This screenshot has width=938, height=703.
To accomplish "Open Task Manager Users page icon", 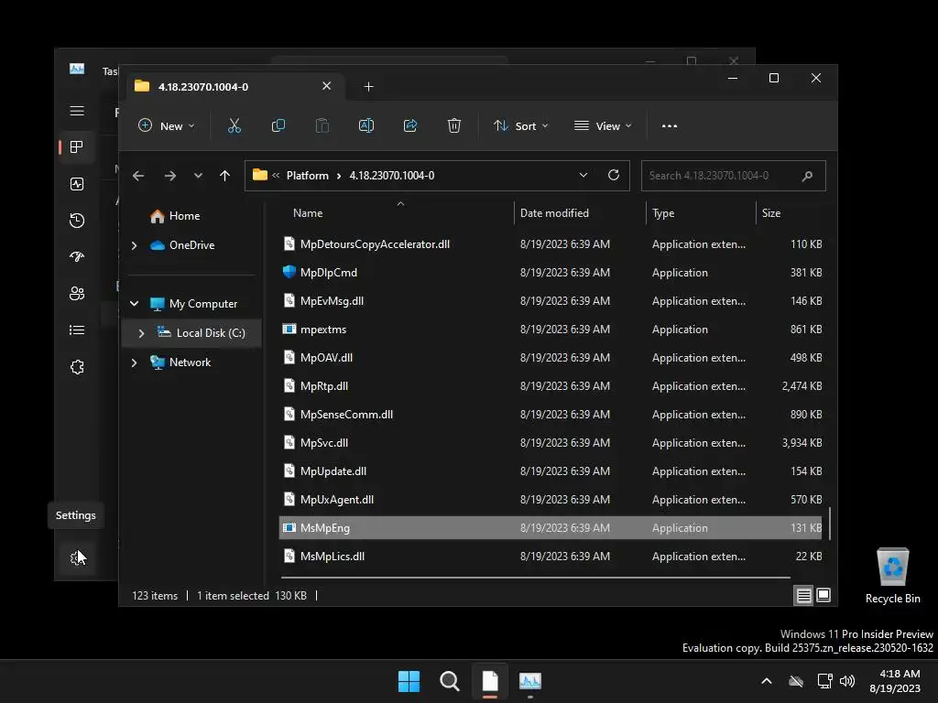I will tap(77, 293).
